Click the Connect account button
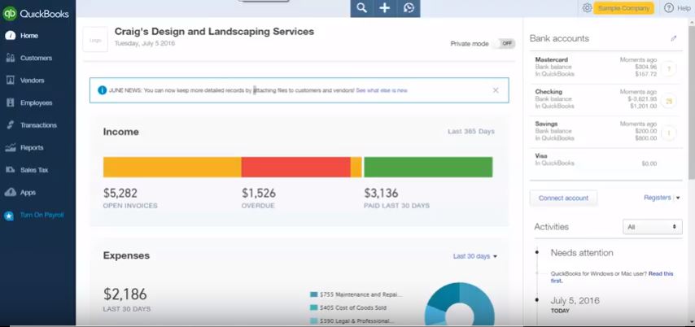The height and width of the screenshot is (327, 695). [x=563, y=198]
